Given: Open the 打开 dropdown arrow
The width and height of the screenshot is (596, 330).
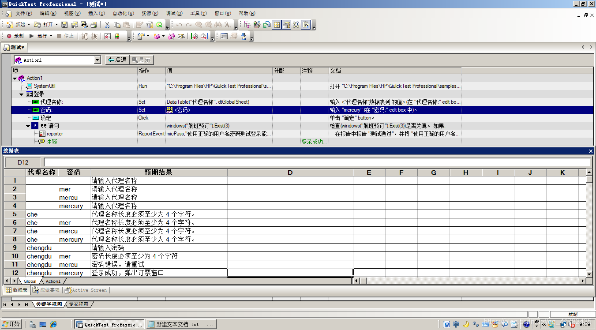Looking at the screenshot, I should (x=56, y=25).
